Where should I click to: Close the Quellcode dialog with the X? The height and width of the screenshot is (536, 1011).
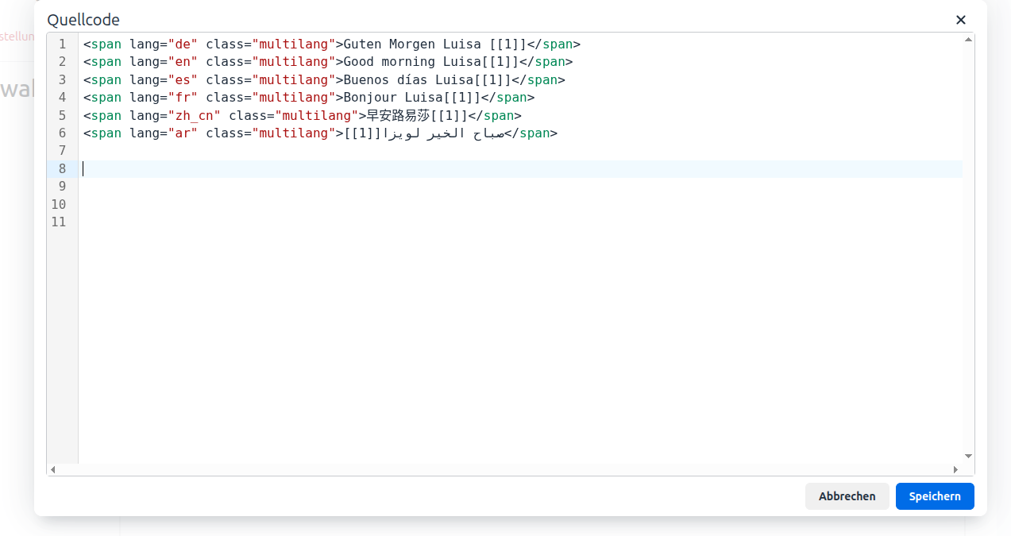[x=960, y=20]
